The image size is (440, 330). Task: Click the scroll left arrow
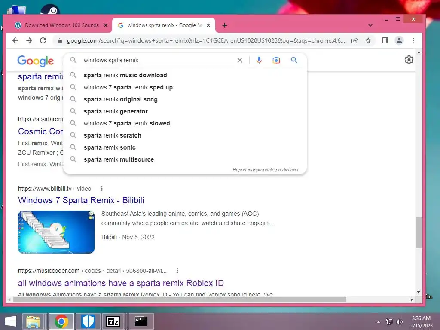[9, 299]
